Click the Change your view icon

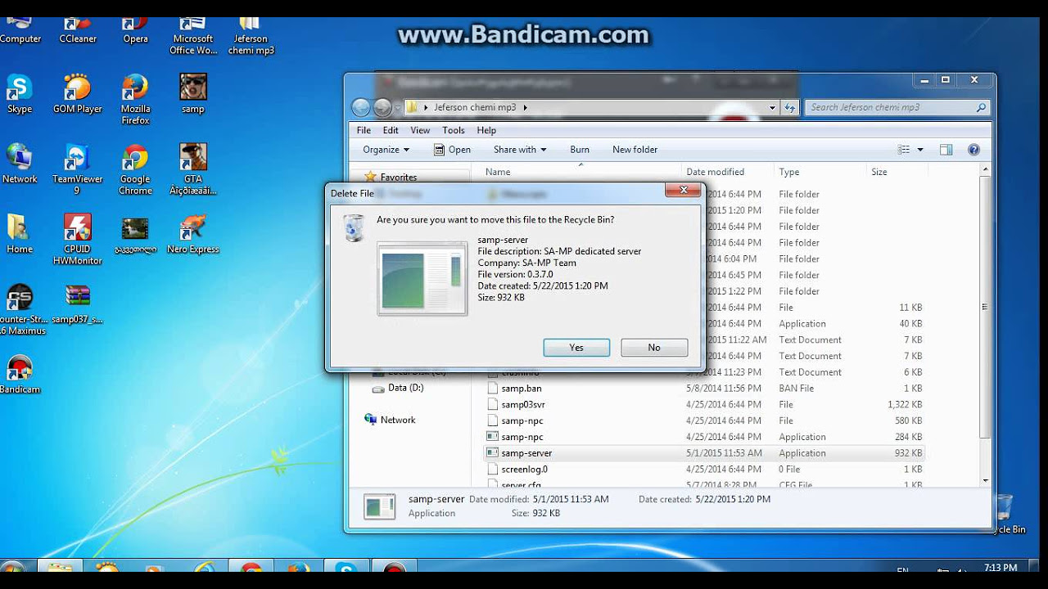tap(904, 150)
